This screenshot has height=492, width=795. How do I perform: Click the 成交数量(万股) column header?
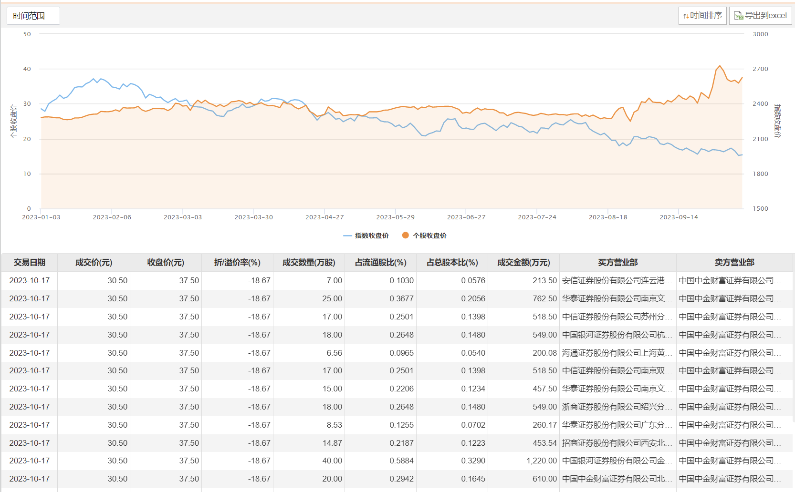(309, 263)
